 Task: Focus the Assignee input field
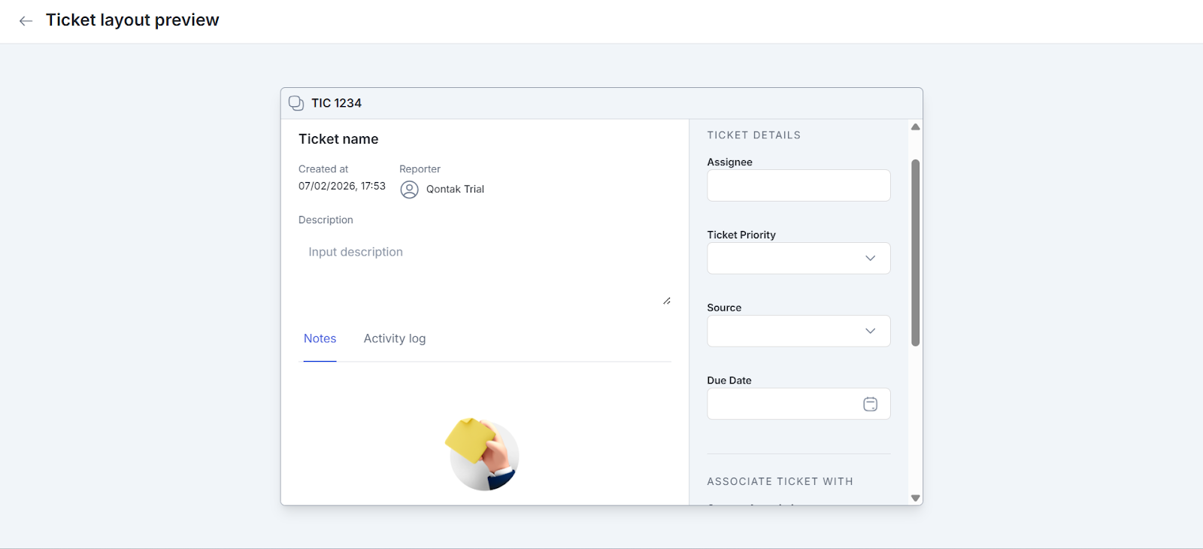[x=798, y=186]
